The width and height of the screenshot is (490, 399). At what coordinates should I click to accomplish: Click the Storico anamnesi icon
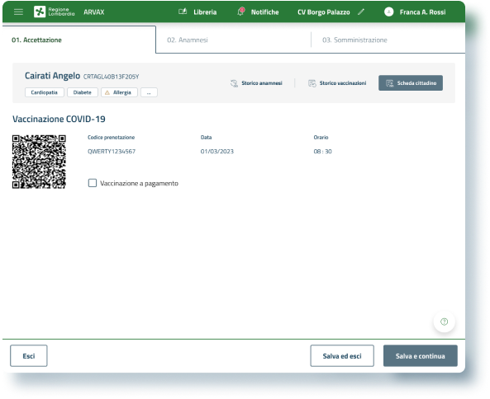234,83
